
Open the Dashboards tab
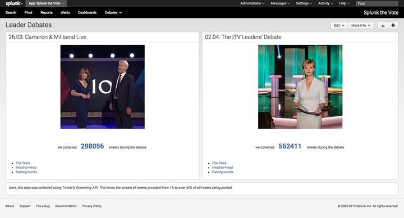(88, 13)
